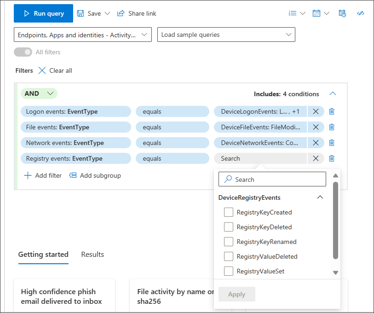Open the calendar time range icon

(316, 13)
